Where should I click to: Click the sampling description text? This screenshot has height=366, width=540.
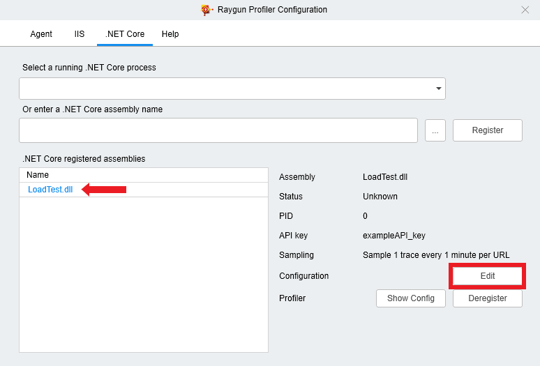tap(436, 255)
